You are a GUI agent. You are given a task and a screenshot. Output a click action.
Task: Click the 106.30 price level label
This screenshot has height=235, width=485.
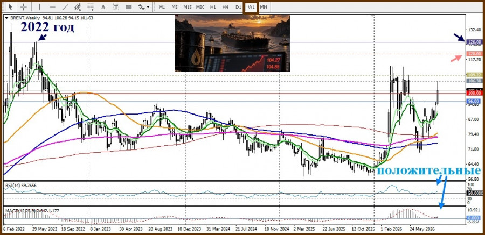(474, 81)
